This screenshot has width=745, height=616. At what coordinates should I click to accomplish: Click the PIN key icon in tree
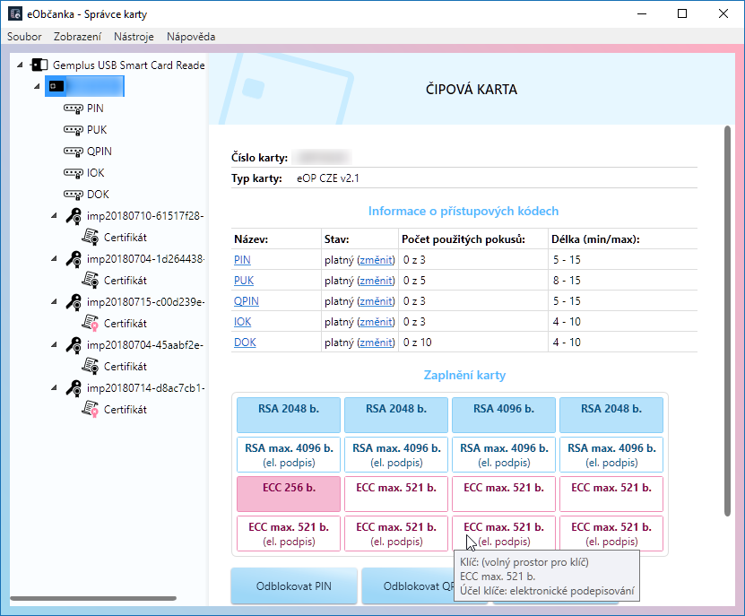[74, 108]
